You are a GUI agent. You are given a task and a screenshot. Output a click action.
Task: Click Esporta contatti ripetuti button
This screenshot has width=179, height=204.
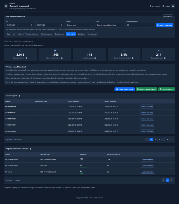click(x=147, y=89)
